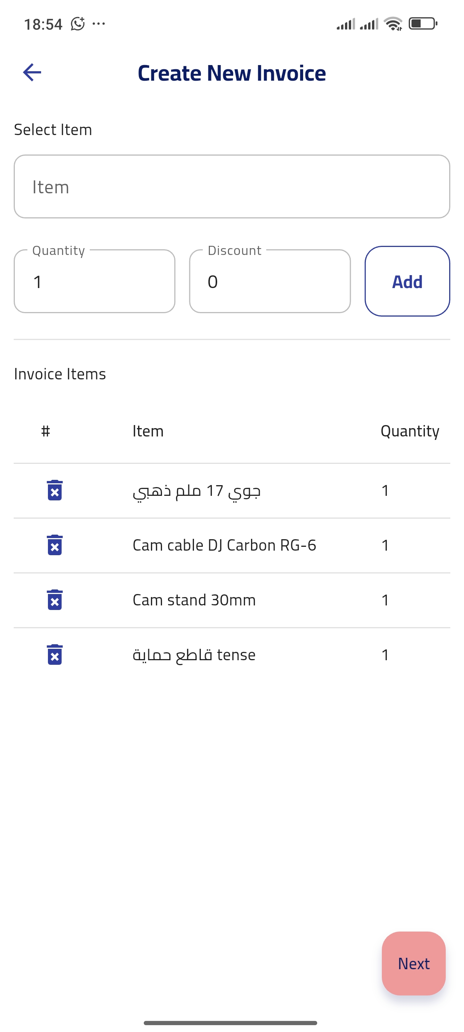Tap the Next button
The height and width of the screenshot is (1032, 464).
[x=413, y=964]
